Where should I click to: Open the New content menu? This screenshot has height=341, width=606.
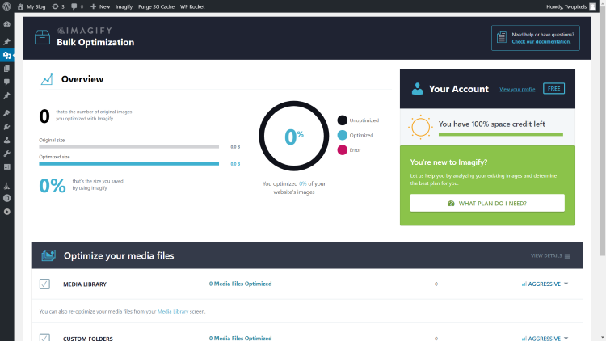100,6
